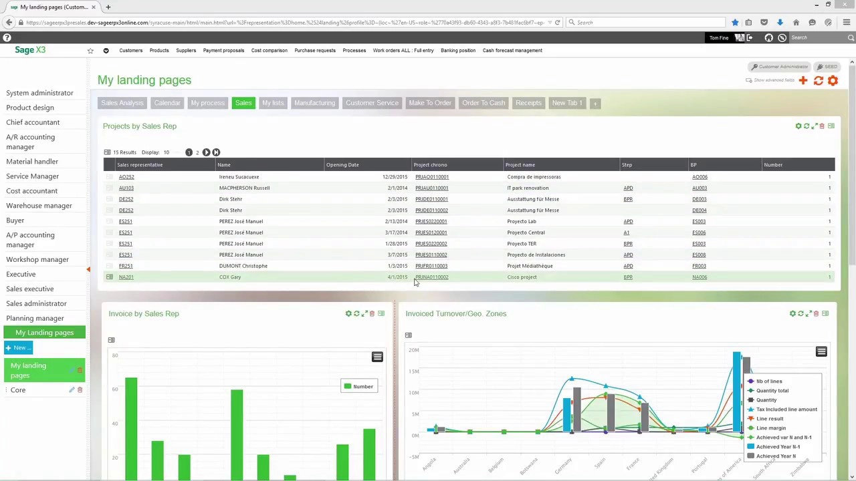Viewport: 856px width, 481px height.
Task: Open the Invoiced Turnover chart hamburger menu
Action: pyautogui.click(x=821, y=351)
